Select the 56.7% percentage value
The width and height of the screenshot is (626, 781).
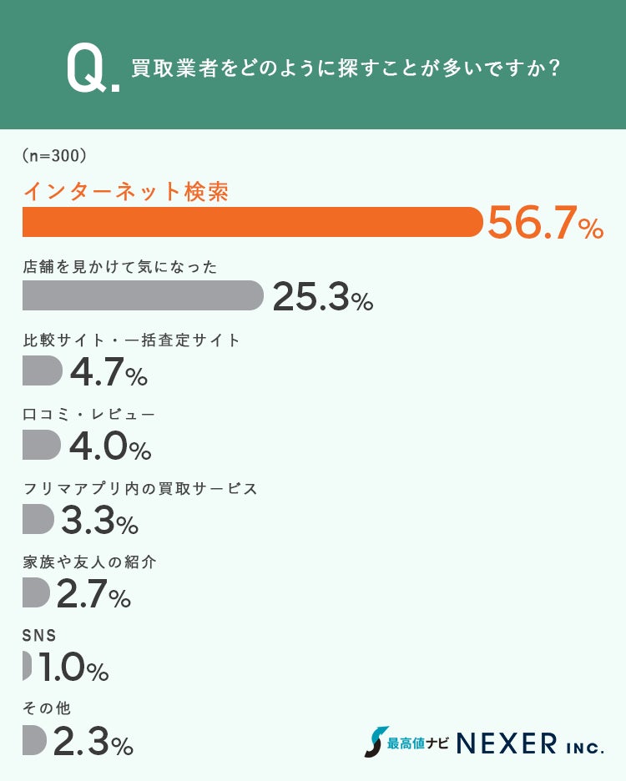point(544,224)
